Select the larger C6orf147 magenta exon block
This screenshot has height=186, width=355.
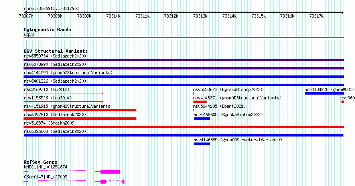click(x=103, y=182)
